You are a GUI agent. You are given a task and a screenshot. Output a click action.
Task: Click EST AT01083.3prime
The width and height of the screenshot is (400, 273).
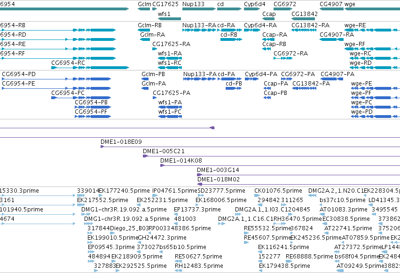[344, 210]
